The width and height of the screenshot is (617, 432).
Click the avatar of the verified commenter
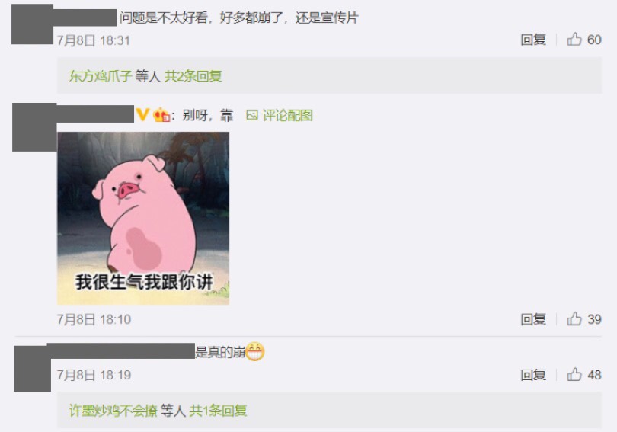[x=34, y=127]
